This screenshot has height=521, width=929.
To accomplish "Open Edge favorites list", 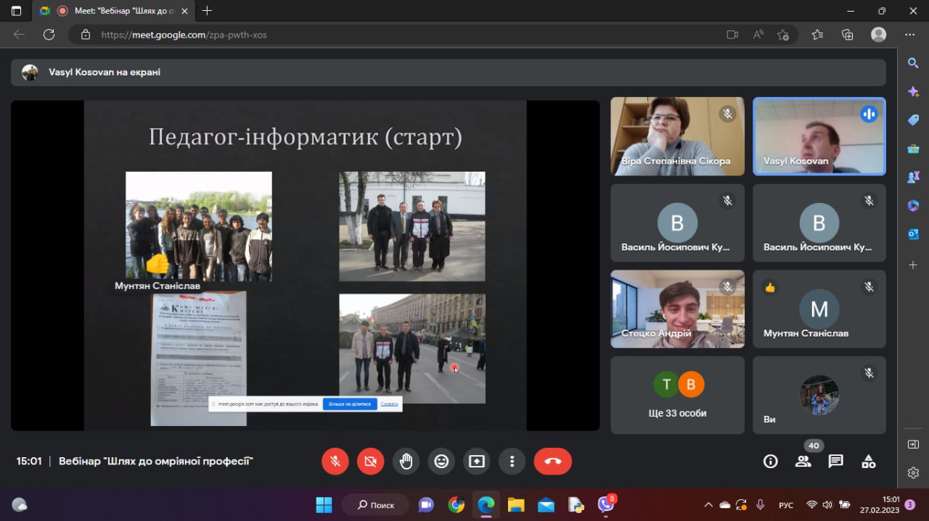I will [818, 34].
